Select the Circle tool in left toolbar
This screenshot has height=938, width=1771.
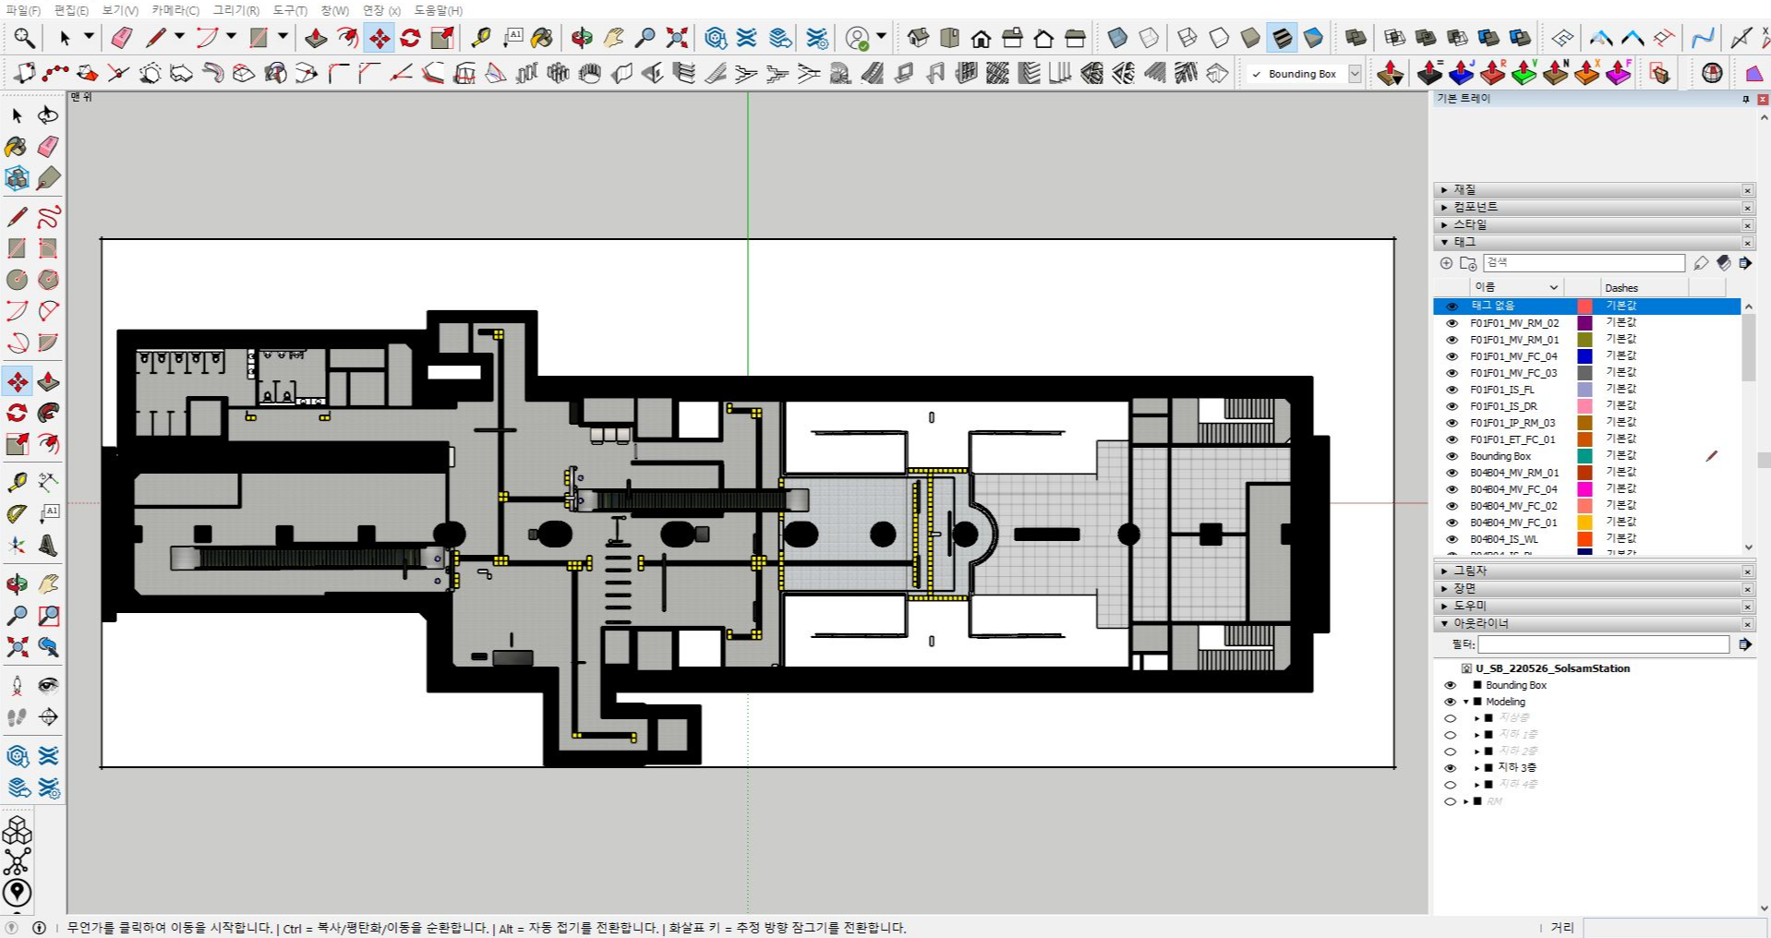[x=17, y=280]
